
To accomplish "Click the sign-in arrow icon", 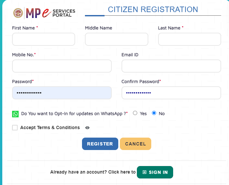I will point(144,172).
